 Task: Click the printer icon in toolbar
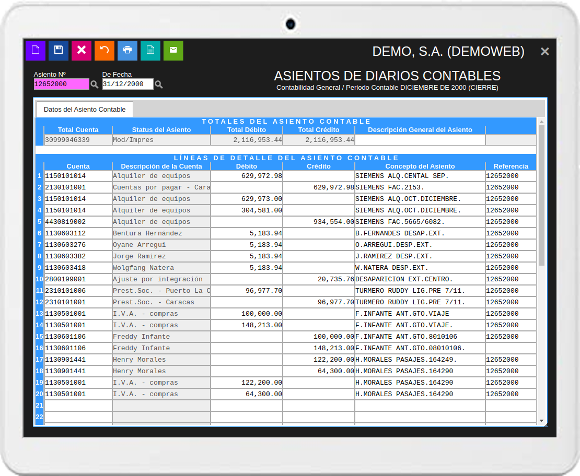click(127, 50)
